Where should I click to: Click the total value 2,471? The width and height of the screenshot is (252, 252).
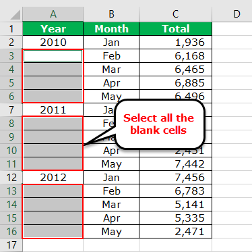coord(175,232)
